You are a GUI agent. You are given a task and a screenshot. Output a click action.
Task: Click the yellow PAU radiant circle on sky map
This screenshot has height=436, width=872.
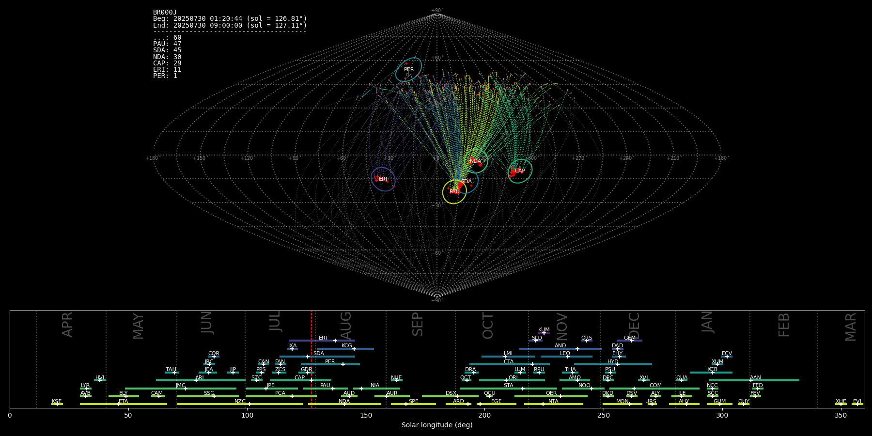point(454,192)
